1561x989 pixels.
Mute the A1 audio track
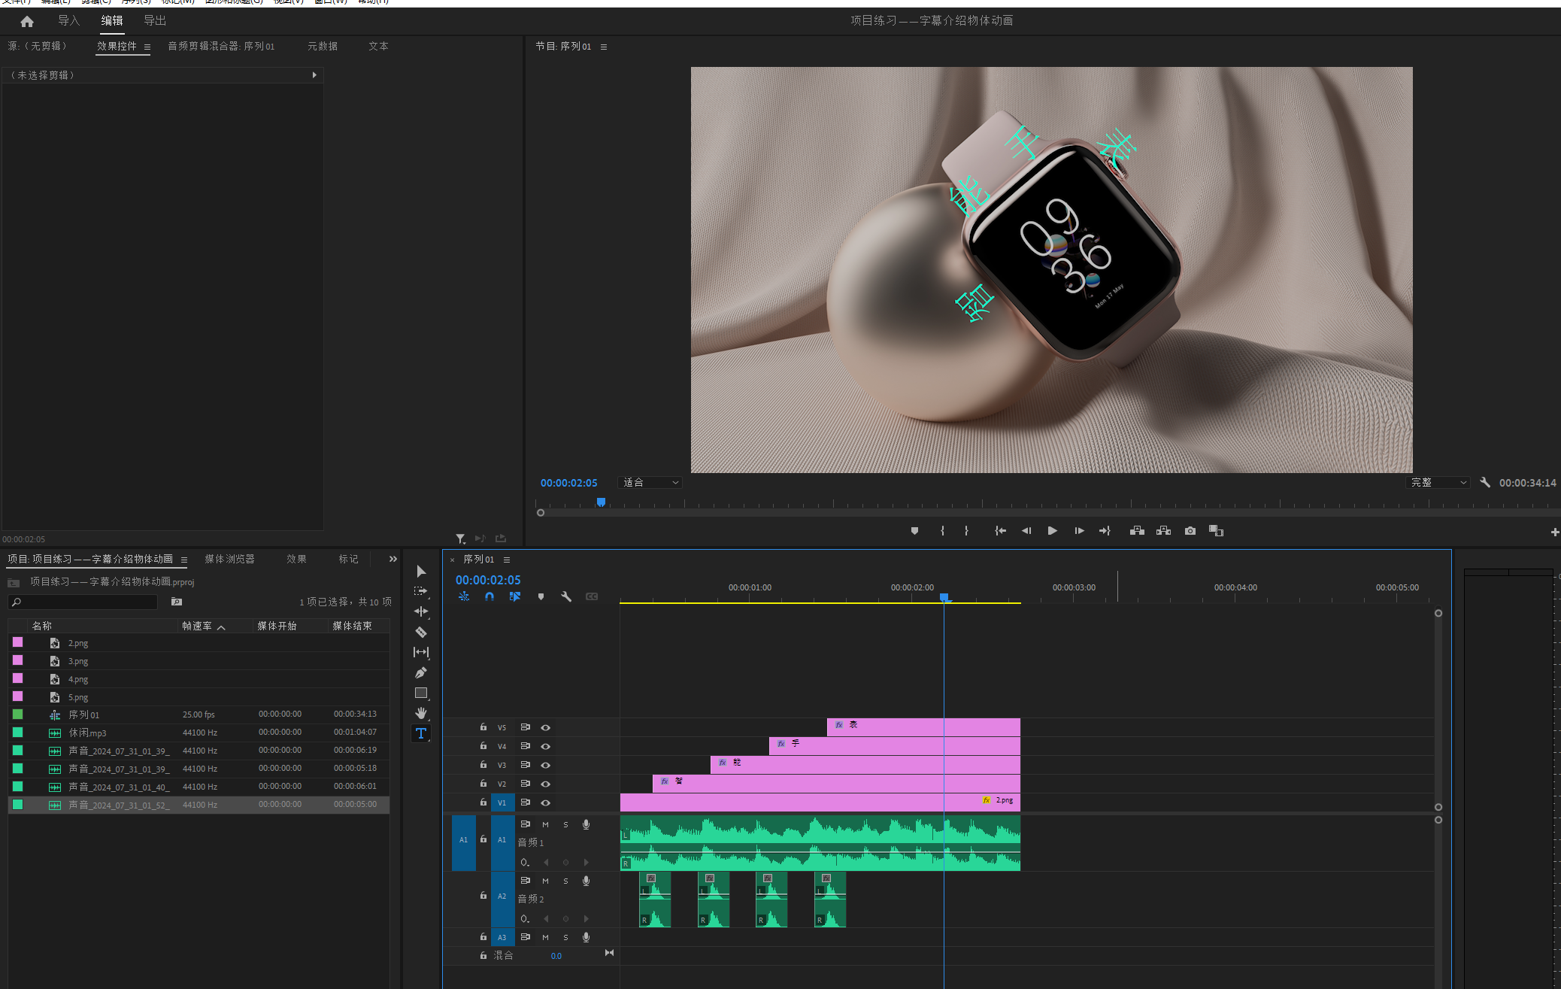(545, 824)
